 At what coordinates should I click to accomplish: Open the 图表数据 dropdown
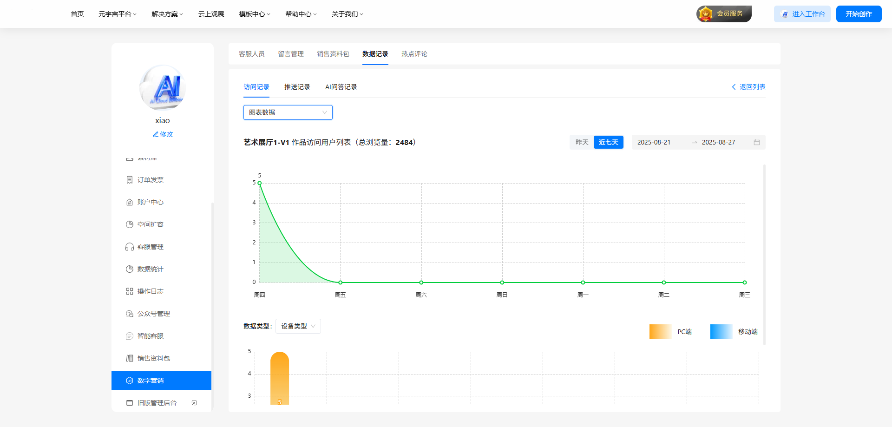point(288,112)
